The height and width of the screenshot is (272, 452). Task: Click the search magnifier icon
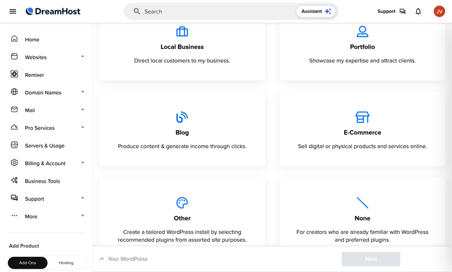(x=137, y=11)
